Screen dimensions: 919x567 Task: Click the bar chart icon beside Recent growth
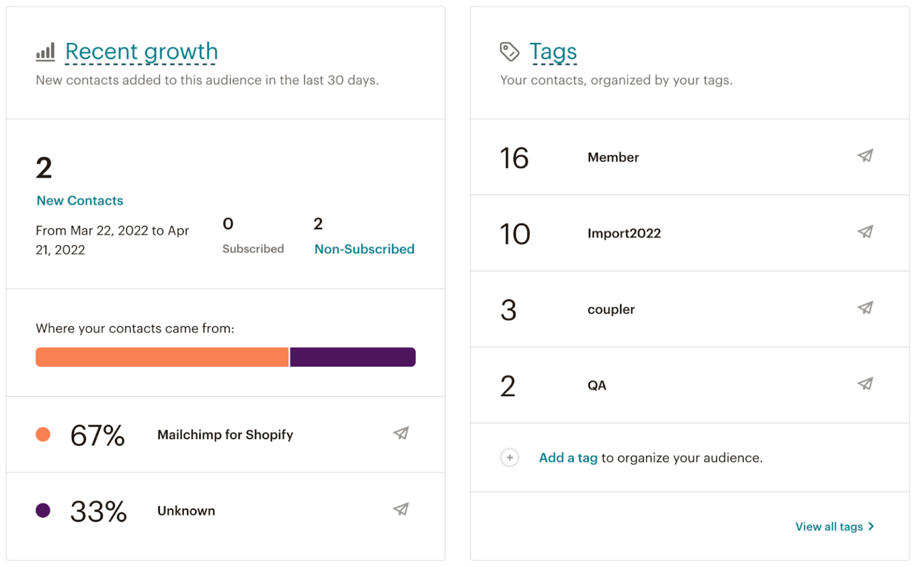(x=44, y=52)
